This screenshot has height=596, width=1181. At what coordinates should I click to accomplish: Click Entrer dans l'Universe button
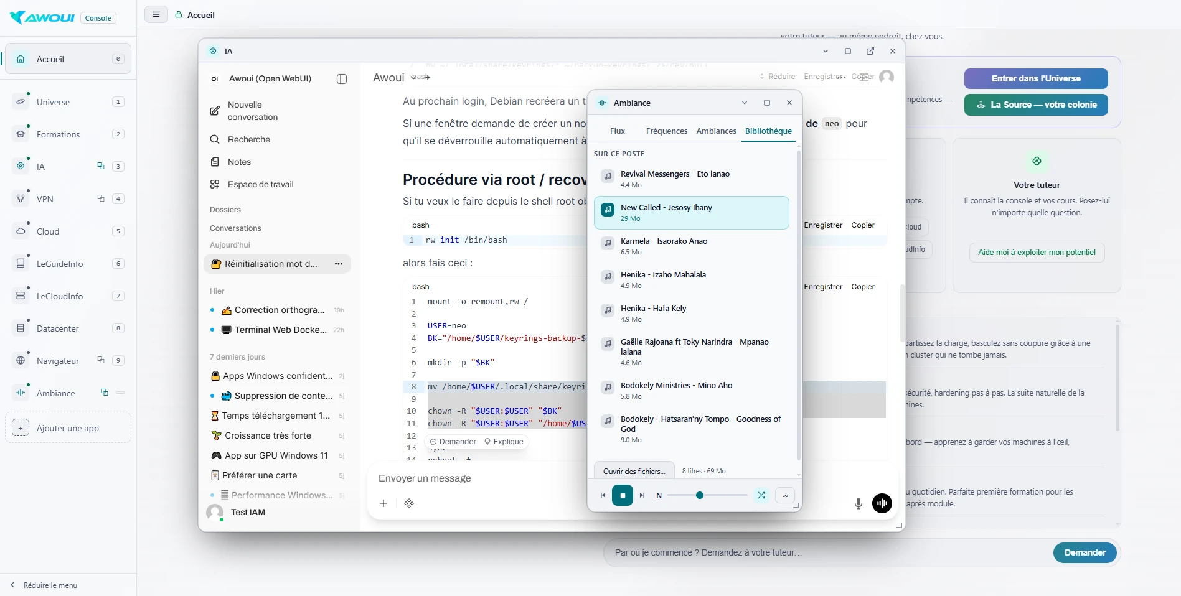[x=1036, y=78]
